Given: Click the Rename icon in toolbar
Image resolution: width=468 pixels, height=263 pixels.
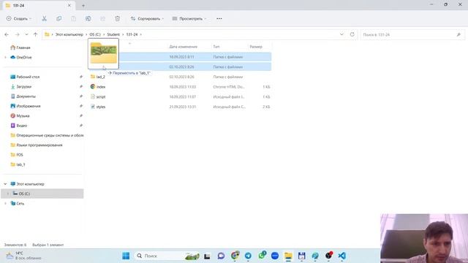Looking at the screenshot, I should tap(88, 18).
